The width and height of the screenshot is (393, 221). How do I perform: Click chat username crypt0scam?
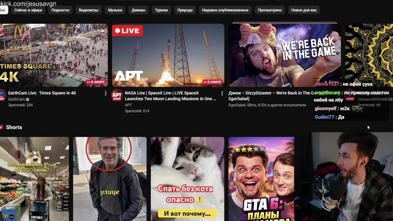[327, 93]
